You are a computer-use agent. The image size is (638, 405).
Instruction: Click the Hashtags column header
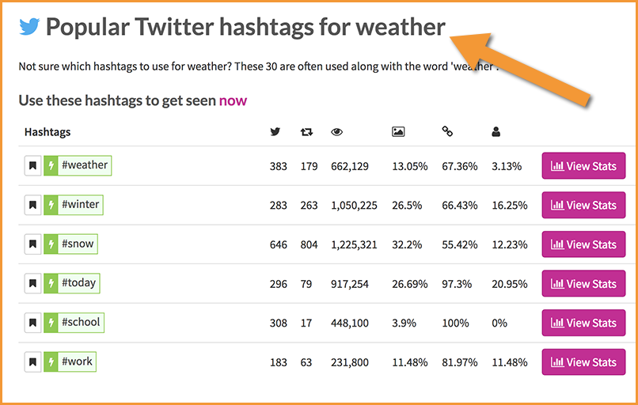click(x=47, y=132)
